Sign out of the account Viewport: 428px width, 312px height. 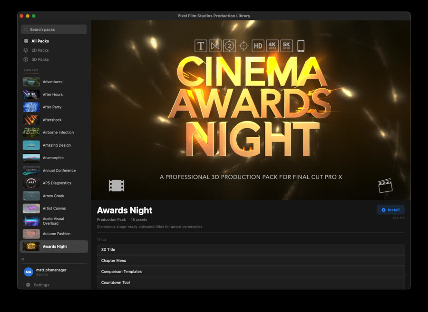click(42, 274)
